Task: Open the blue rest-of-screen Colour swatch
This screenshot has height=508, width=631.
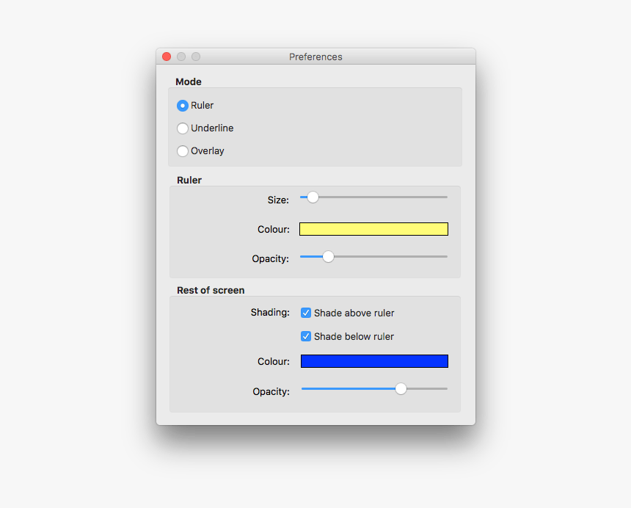Action: click(x=374, y=360)
